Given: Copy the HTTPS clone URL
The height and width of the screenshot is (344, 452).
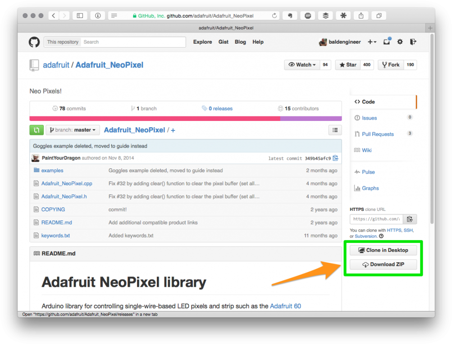Looking at the screenshot, I should tap(410, 219).
